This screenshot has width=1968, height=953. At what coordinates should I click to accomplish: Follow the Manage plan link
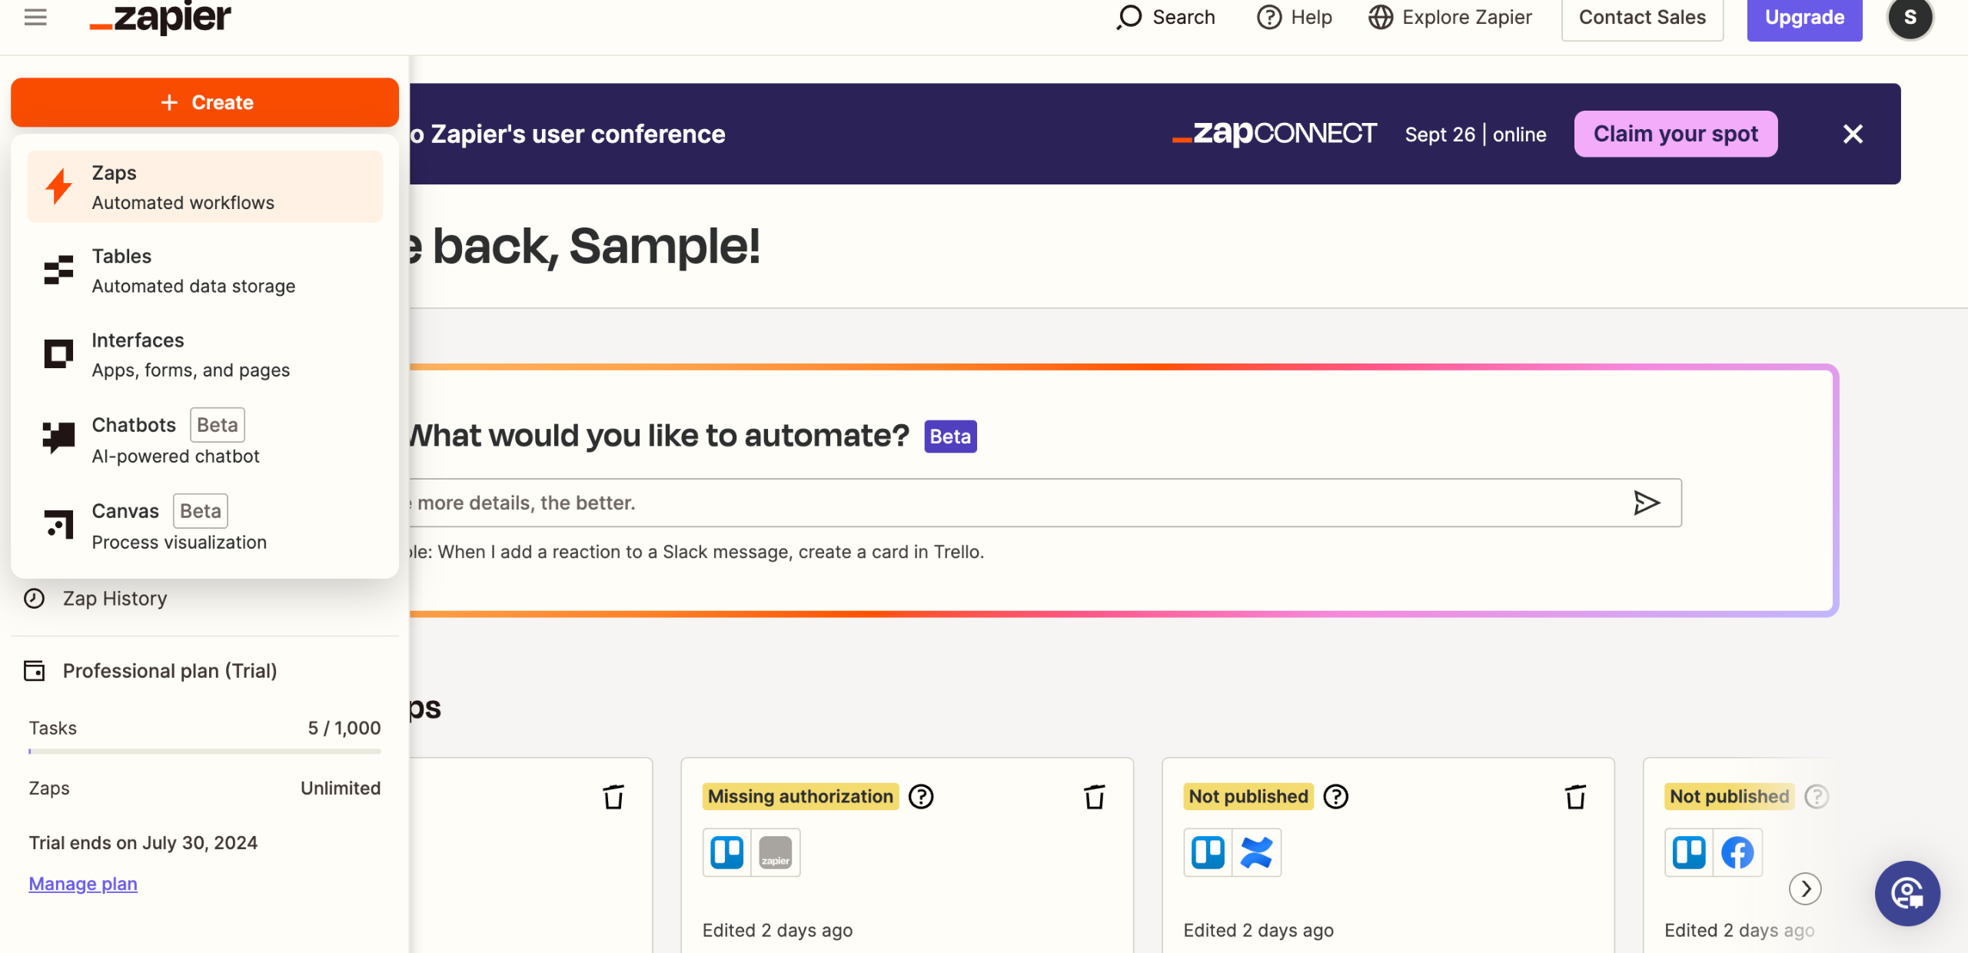(83, 884)
